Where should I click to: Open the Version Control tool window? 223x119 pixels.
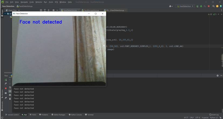(12, 115)
